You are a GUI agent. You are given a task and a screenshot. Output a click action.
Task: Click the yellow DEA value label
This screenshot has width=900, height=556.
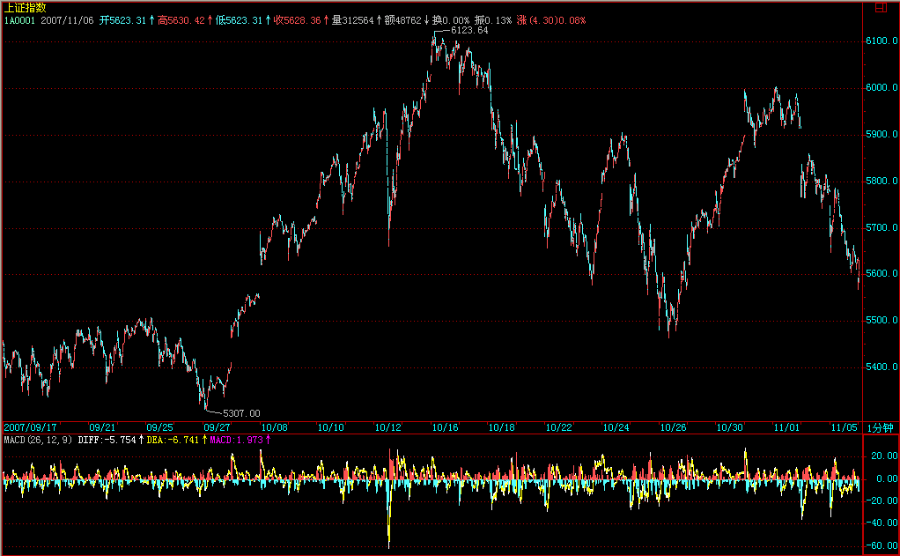pyautogui.click(x=174, y=439)
